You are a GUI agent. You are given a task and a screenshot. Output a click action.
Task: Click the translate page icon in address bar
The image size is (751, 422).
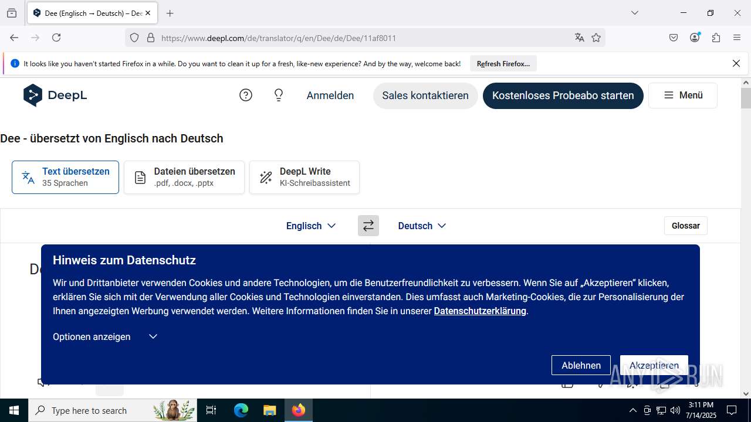[580, 38]
